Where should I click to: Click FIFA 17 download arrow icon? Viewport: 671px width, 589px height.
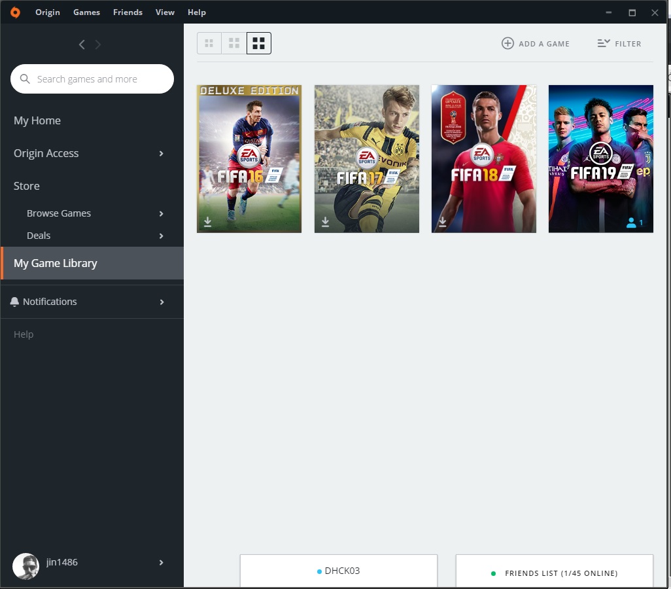pos(325,221)
